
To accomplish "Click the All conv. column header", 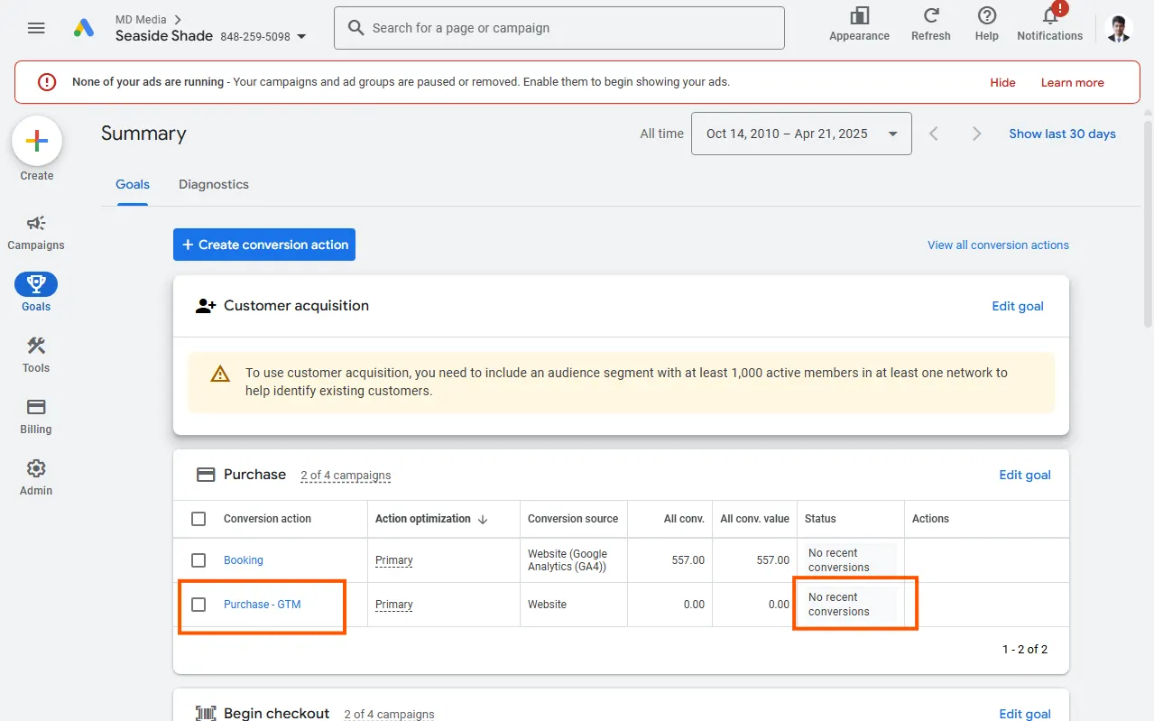I will (684, 519).
